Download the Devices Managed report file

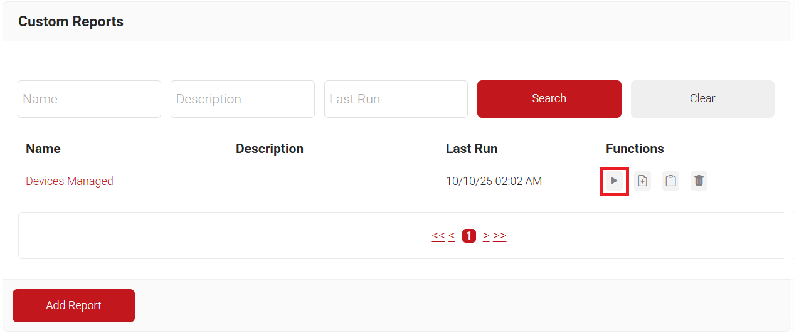642,181
